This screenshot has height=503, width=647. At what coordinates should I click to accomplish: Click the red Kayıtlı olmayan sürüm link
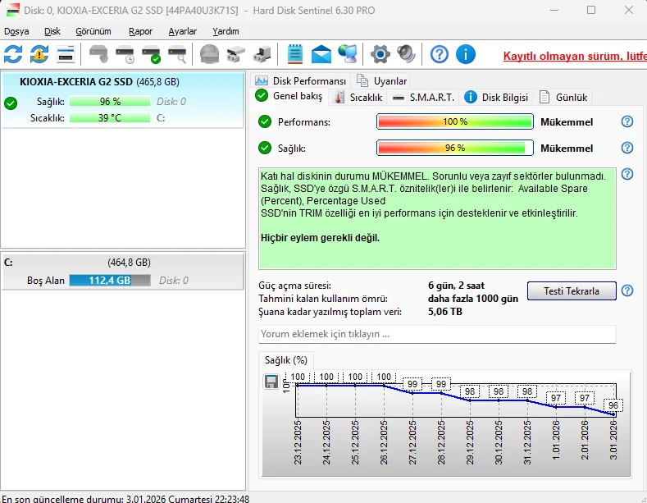[575, 56]
